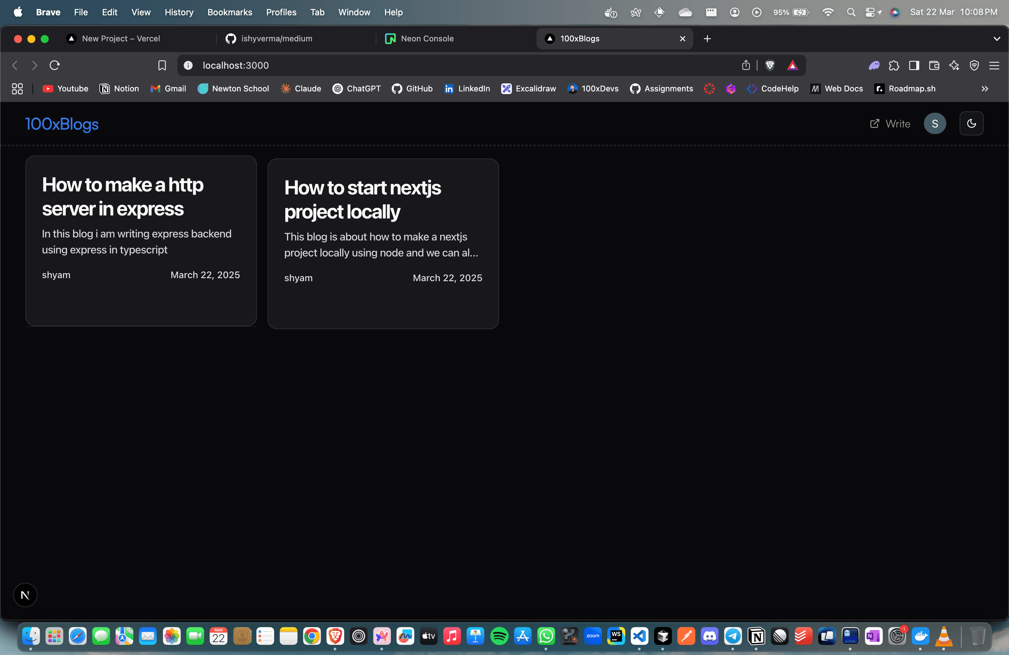The image size is (1009, 655).
Task: Click the Brave Rewards triangle icon
Action: click(x=792, y=65)
